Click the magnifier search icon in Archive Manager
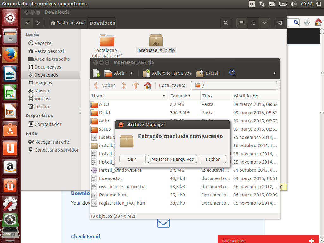Screen dimensions: 324x243 tap(233, 73)
